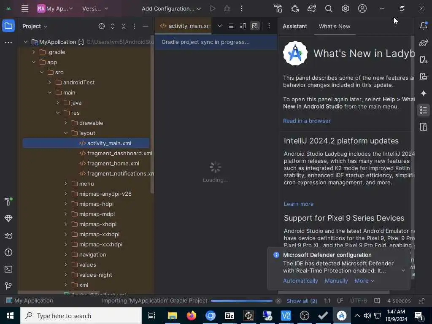Open the More Actions menu beside Debug
This screenshot has height=324, width=432.
tap(241, 8)
